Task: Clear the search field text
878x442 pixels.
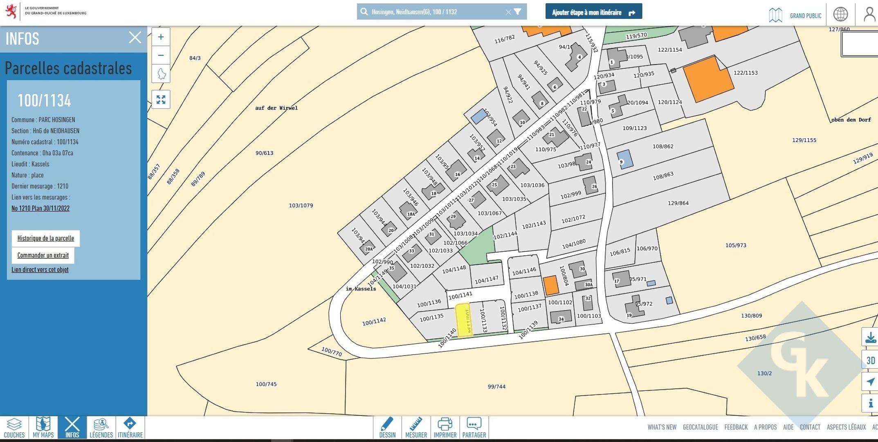Action: coord(508,12)
